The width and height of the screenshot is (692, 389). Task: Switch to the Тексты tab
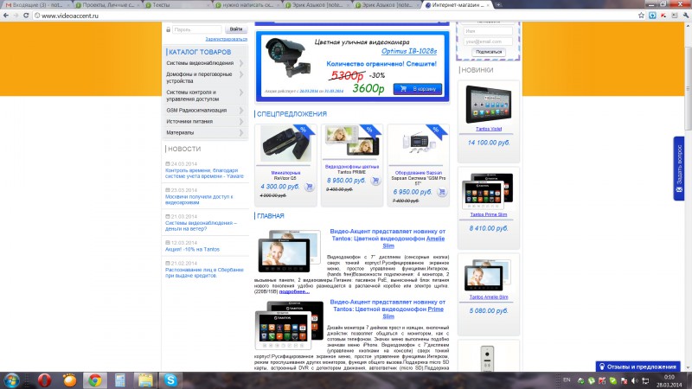pyautogui.click(x=177, y=5)
